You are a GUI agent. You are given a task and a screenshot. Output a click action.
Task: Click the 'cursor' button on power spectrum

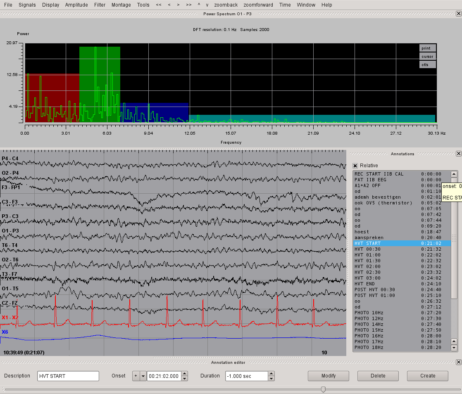[x=427, y=57]
